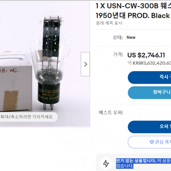Click the heart icon on the watchlist button
Viewport: 171px width, 171px height.
(152, 142)
